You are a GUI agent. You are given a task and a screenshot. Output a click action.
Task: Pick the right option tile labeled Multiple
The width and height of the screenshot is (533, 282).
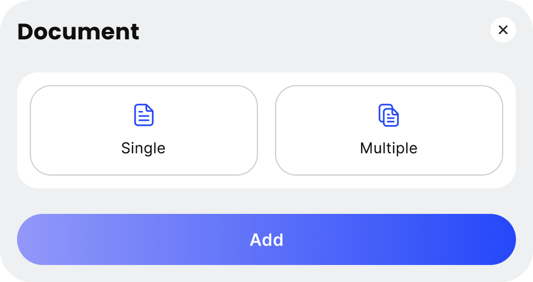(x=389, y=130)
